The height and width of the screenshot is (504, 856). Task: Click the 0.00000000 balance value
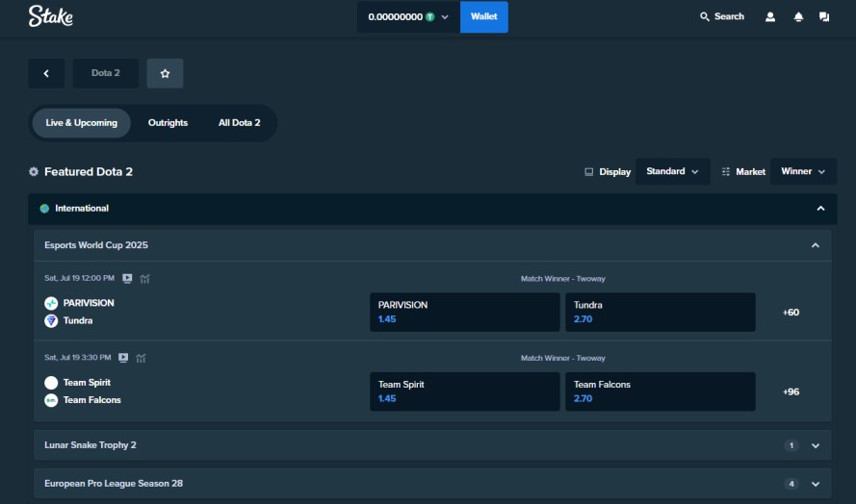395,17
